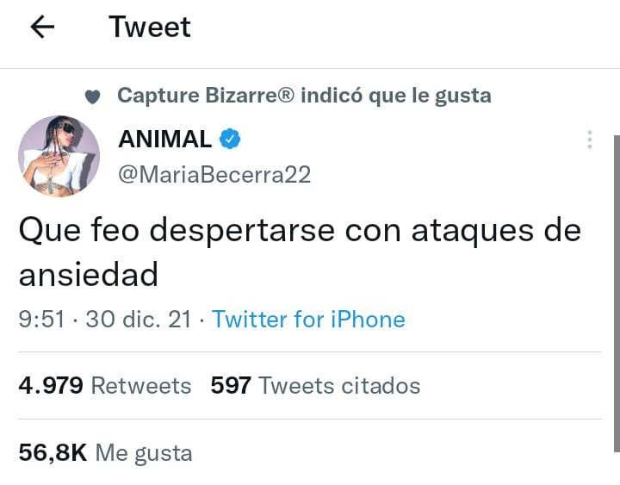The width and height of the screenshot is (620, 485).
Task: Click the heart icon beside Capture Bizarre
Action: (93, 96)
